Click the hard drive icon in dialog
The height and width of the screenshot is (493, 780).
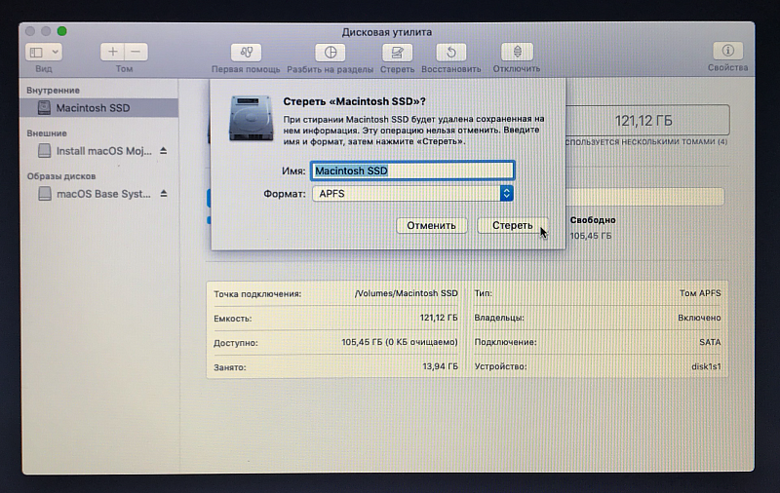coord(252,118)
